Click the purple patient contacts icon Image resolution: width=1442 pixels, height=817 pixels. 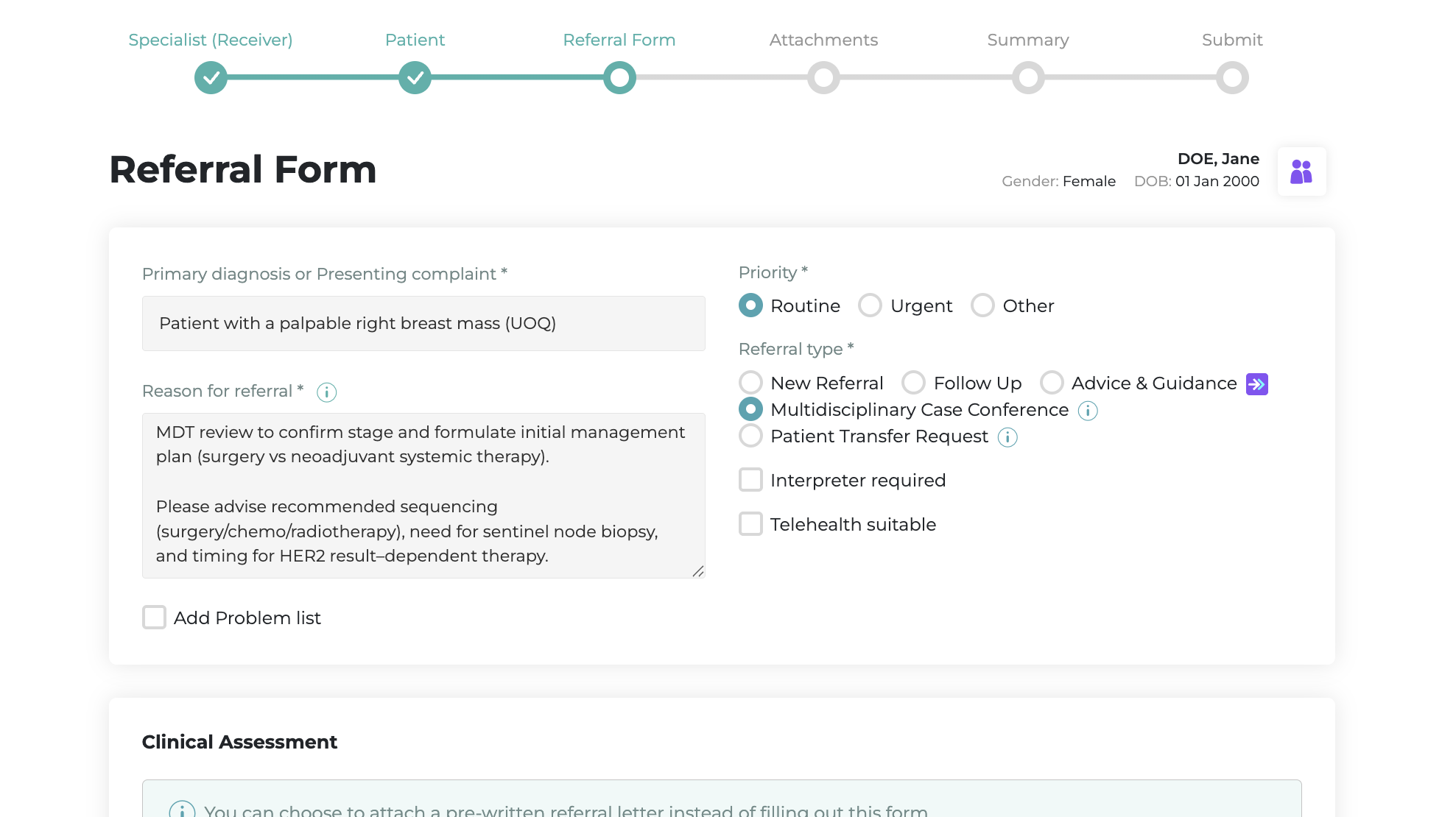pos(1301,171)
